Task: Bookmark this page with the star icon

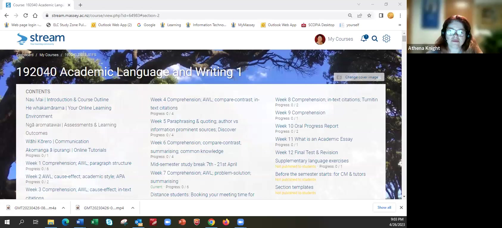Action: (x=369, y=15)
